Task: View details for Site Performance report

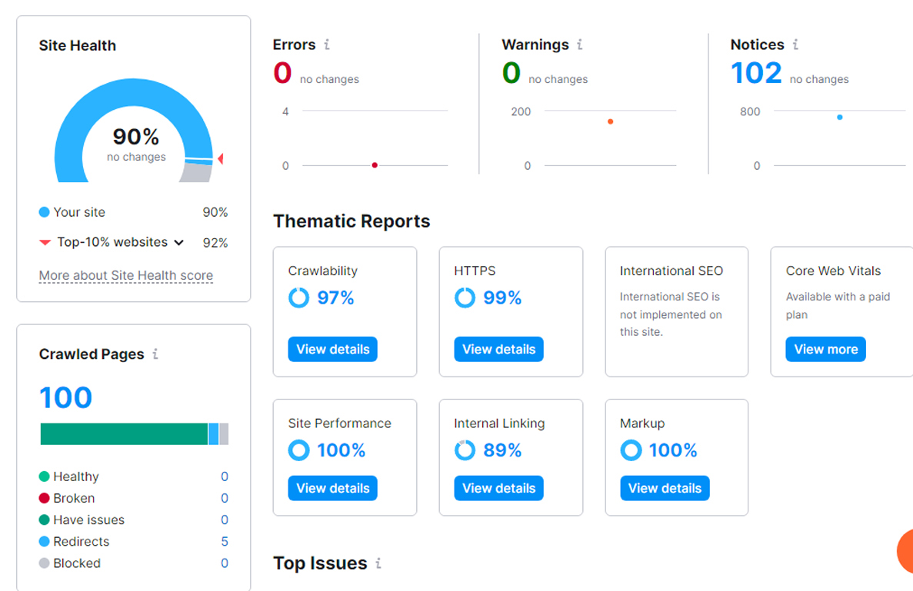Action: [x=332, y=488]
